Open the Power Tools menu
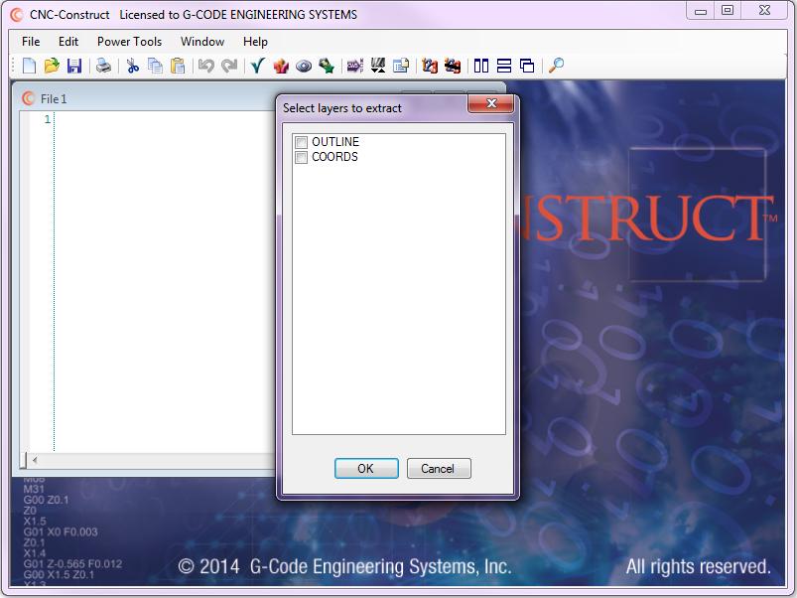Viewport: 797px width, 598px height. tap(129, 41)
